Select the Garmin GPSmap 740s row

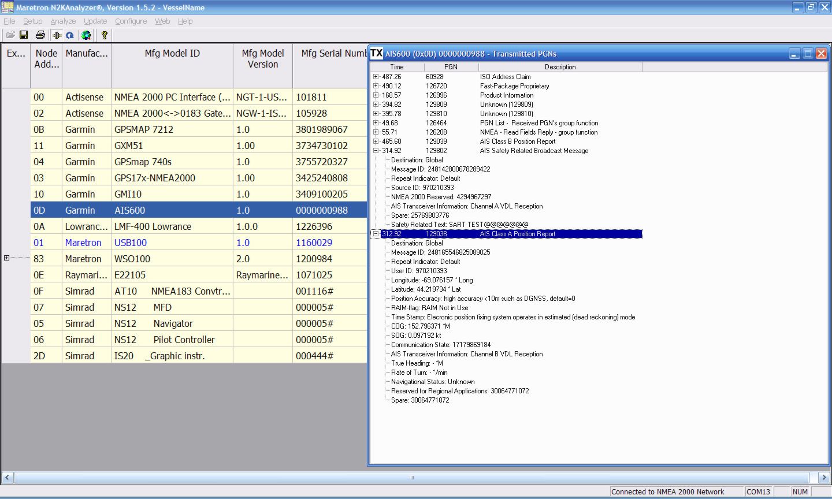click(199, 162)
